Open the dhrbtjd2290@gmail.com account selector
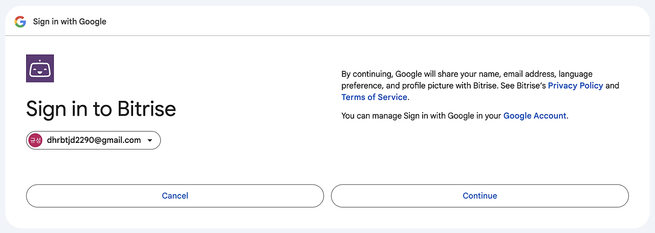The width and height of the screenshot is (655, 233). 93,140
